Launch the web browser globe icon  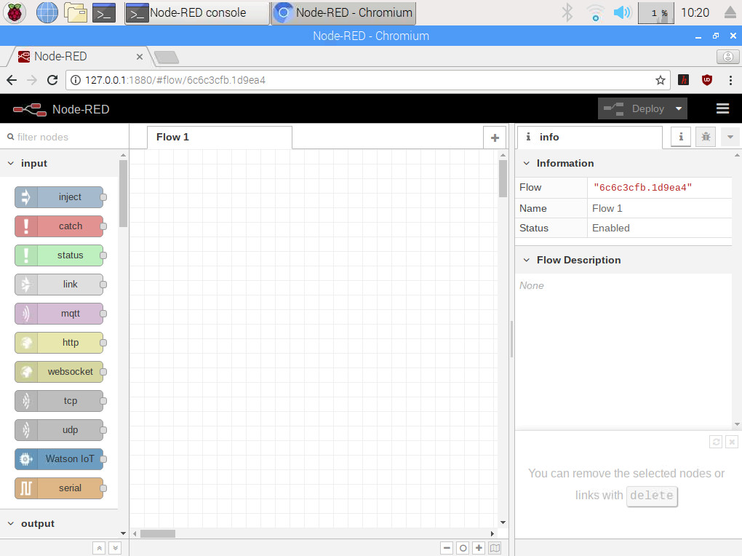[47, 13]
